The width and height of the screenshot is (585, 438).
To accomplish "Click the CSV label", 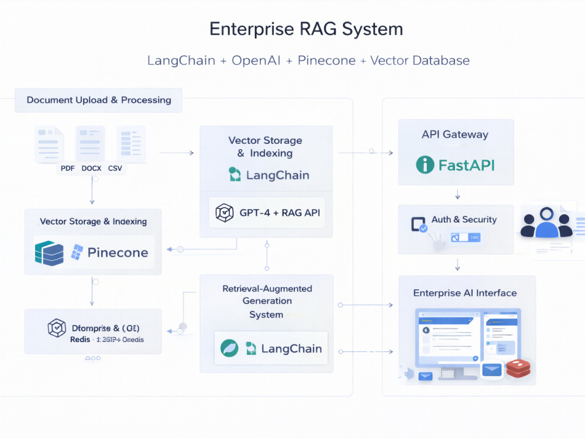I will coord(115,168).
